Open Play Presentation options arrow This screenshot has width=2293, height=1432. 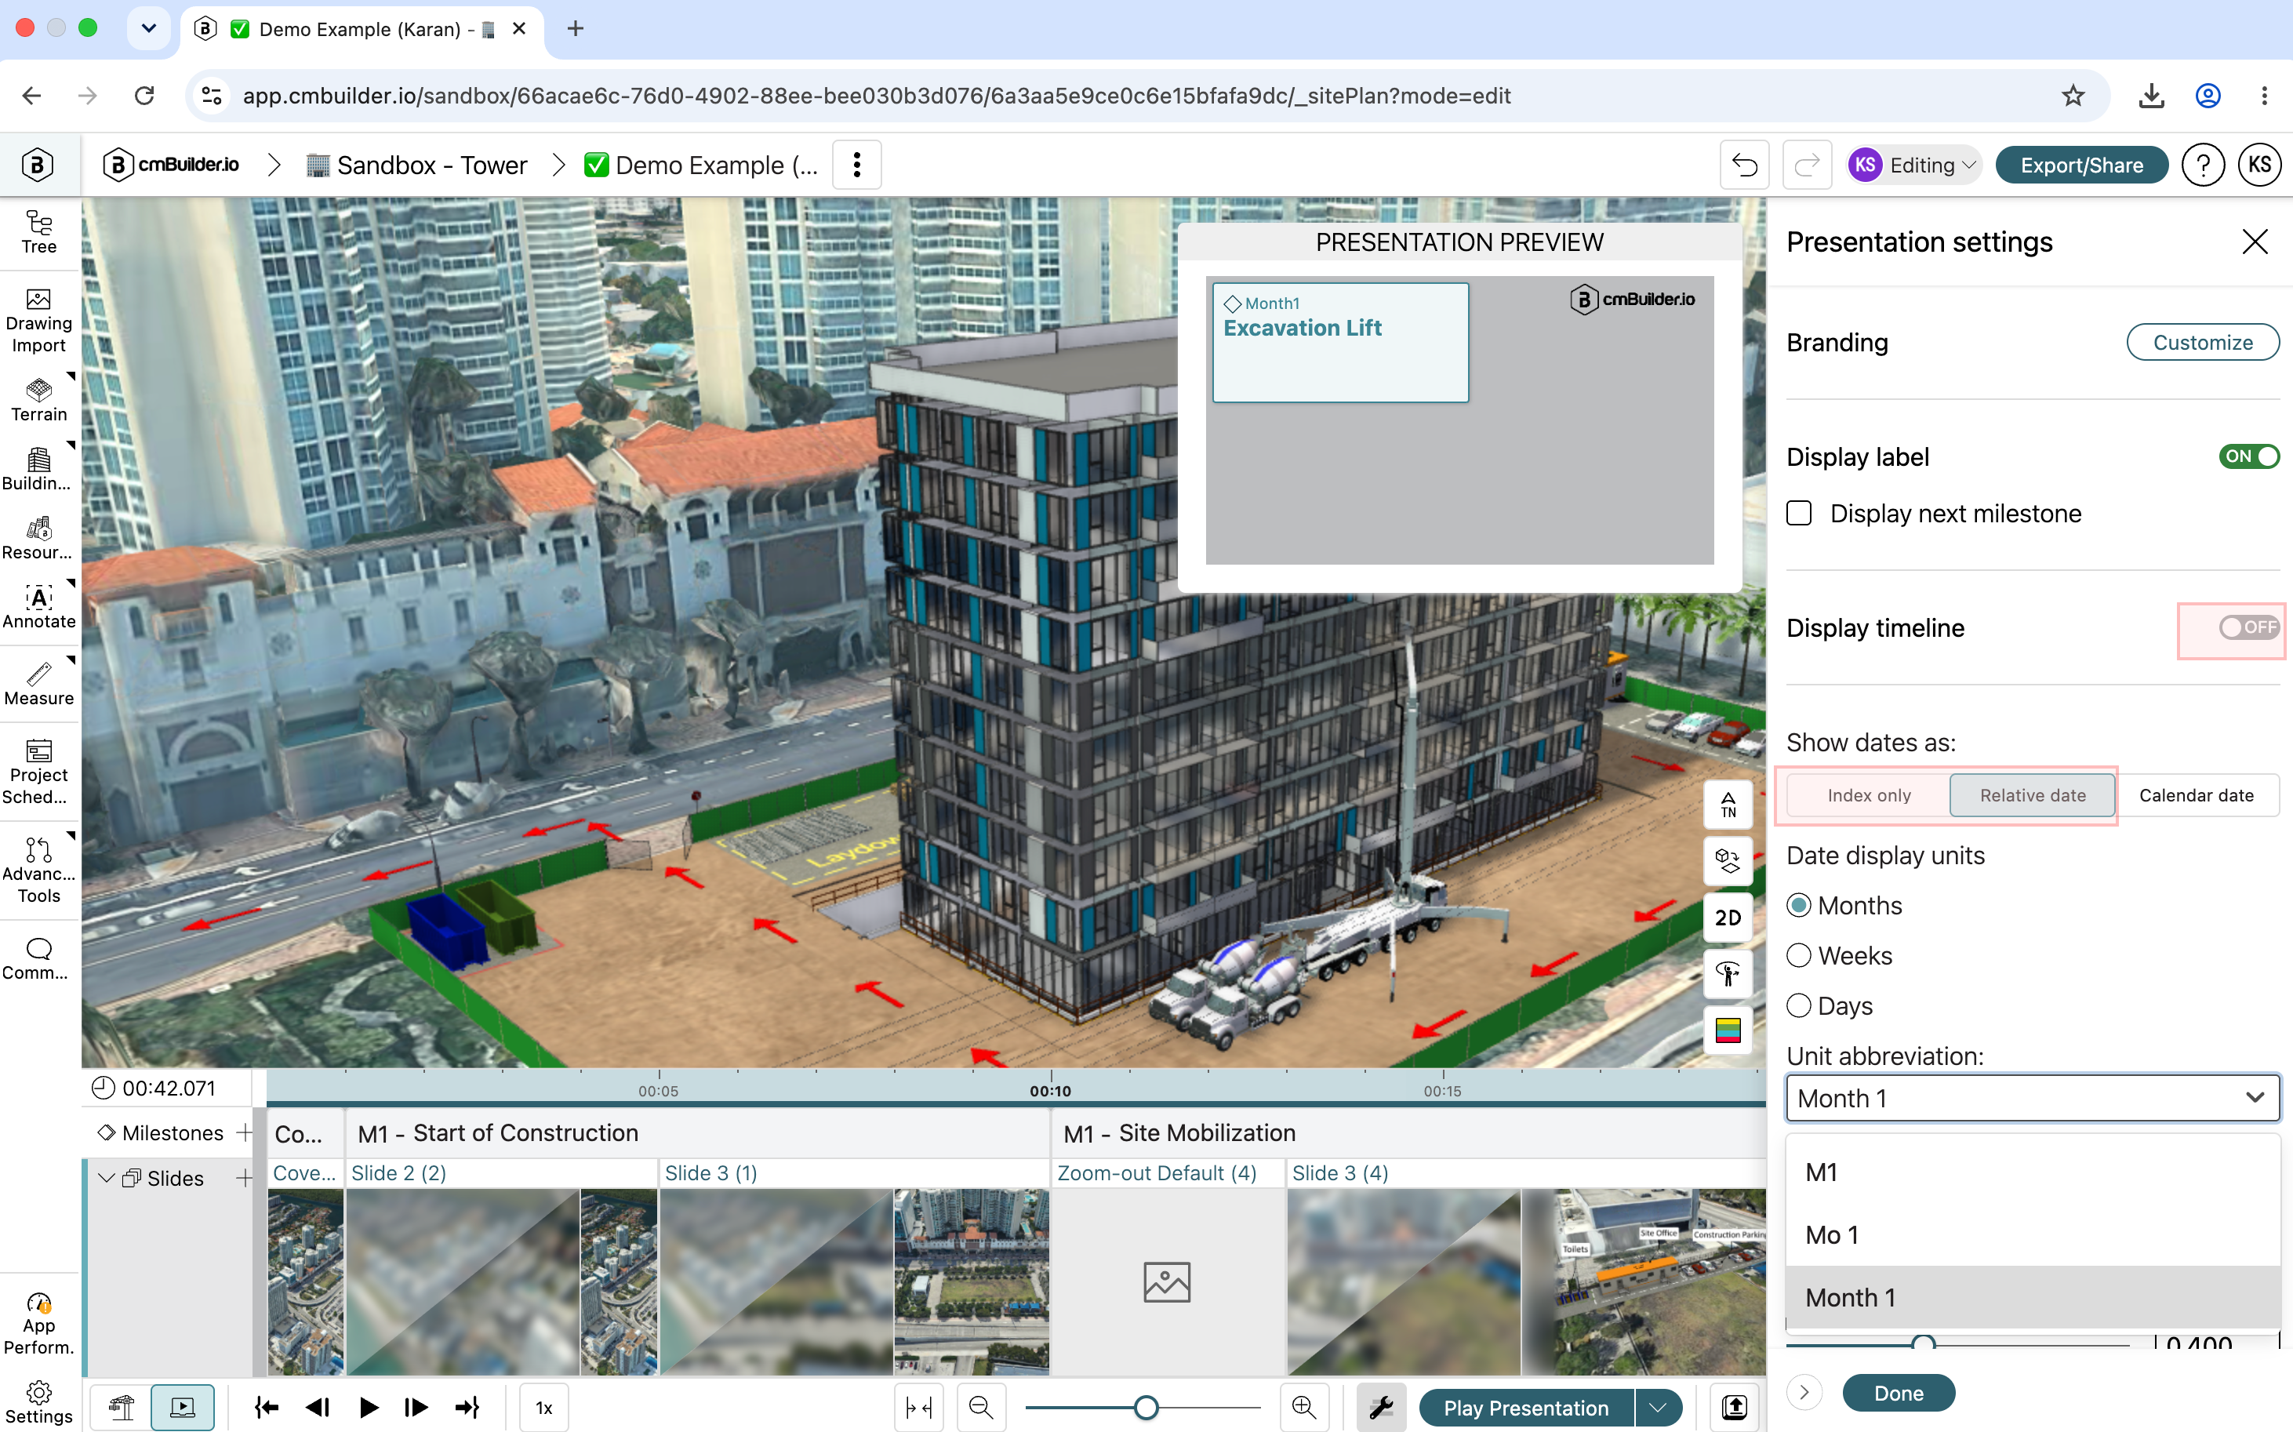[x=1658, y=1408]
